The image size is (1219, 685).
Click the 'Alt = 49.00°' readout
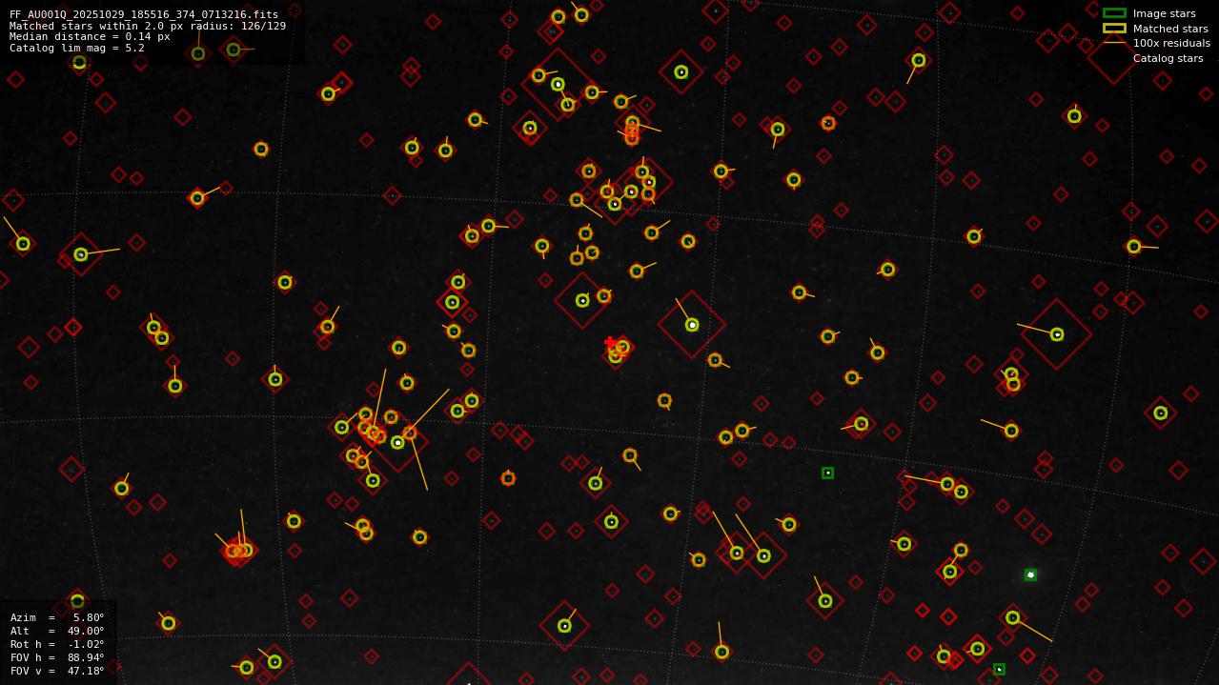point(57,631)
